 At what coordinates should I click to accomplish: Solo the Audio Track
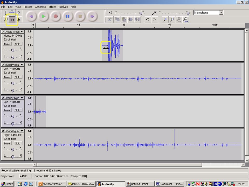[x=18, y=44]
